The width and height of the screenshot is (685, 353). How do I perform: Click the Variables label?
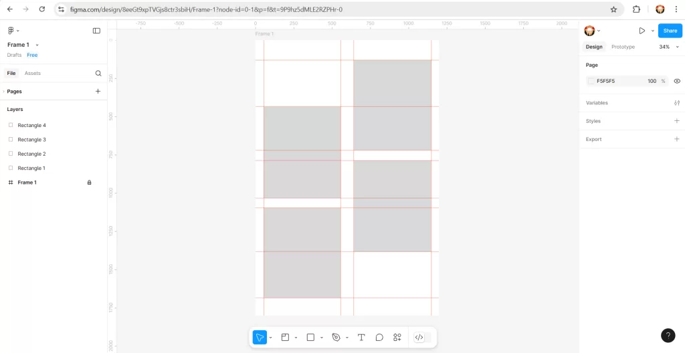click(x=597, y=103)
